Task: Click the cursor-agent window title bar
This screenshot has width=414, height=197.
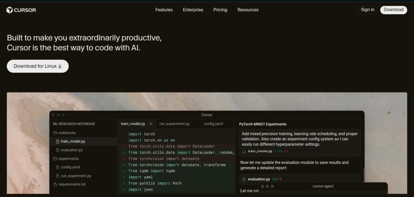Action: point(323,186)
